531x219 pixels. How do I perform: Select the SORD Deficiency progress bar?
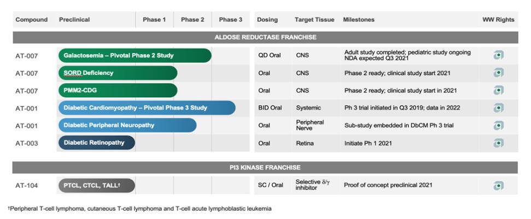118,73
